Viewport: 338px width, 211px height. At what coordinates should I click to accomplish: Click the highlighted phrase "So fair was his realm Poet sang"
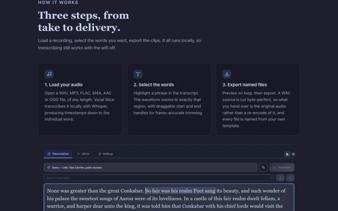(180, 191)
